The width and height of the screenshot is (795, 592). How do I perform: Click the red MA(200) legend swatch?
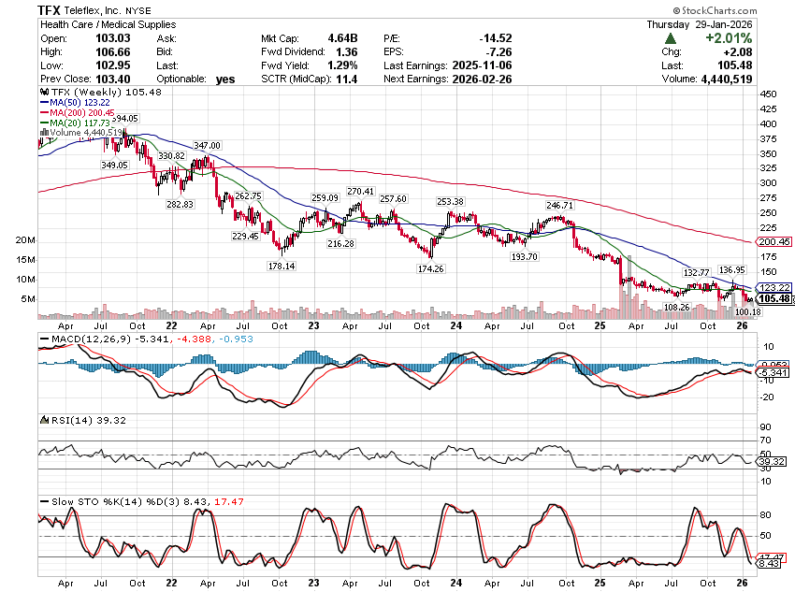(43, 112)
